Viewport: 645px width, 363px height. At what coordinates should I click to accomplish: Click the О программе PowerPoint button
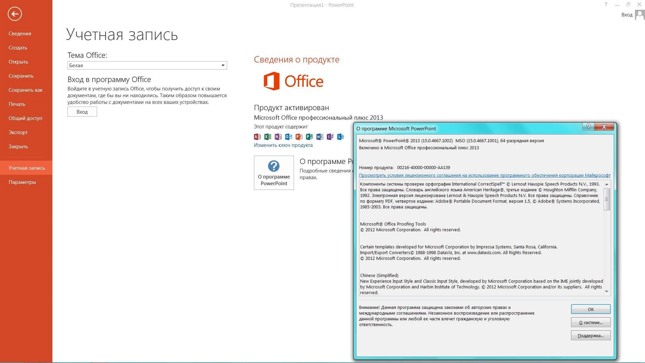(x=274, y=173)
